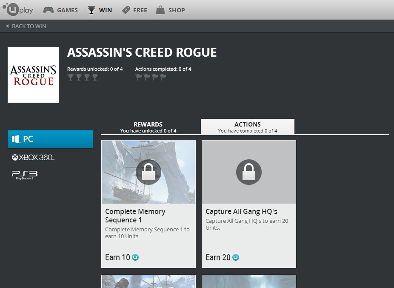Click the FREE ribbon icon

[x=126, y=10]
